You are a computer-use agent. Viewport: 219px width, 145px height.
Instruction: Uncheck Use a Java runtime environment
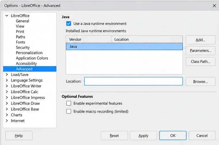[69, 23]
